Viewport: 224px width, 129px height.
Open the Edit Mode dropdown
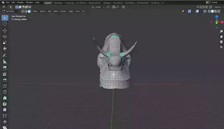11,11
